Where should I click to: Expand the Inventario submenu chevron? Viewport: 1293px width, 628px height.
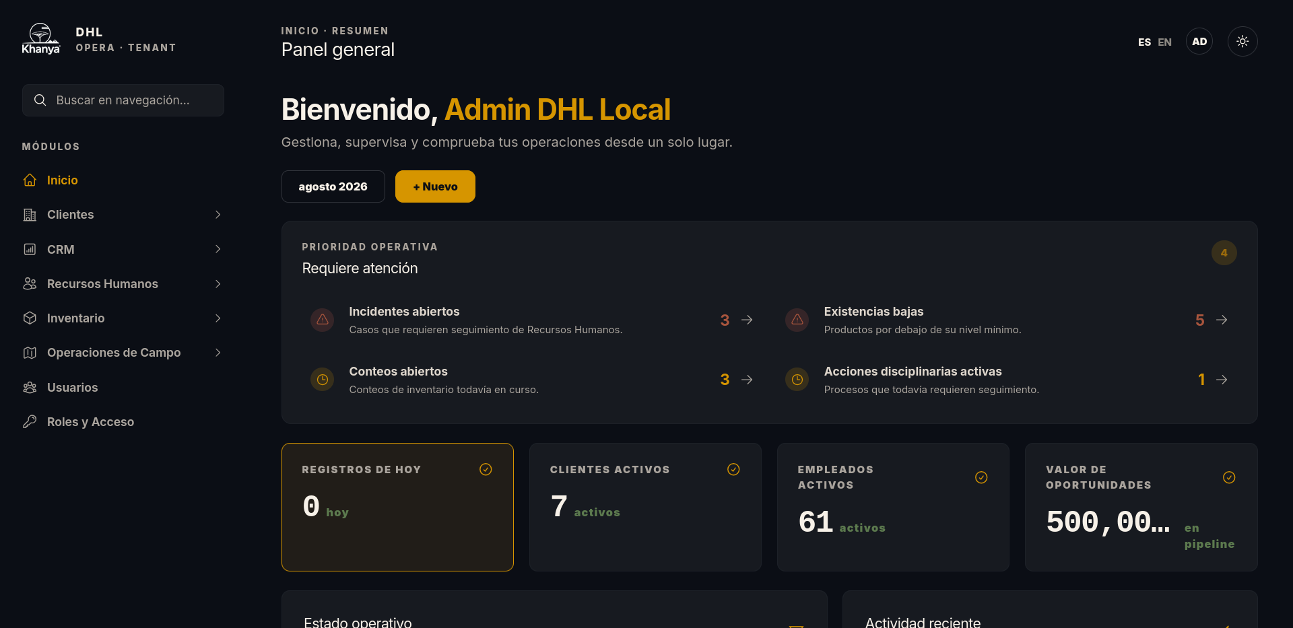click(218, 318)
